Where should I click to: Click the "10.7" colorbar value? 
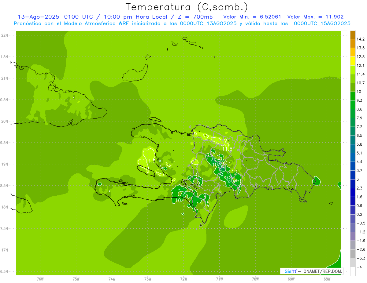(360, 83)
